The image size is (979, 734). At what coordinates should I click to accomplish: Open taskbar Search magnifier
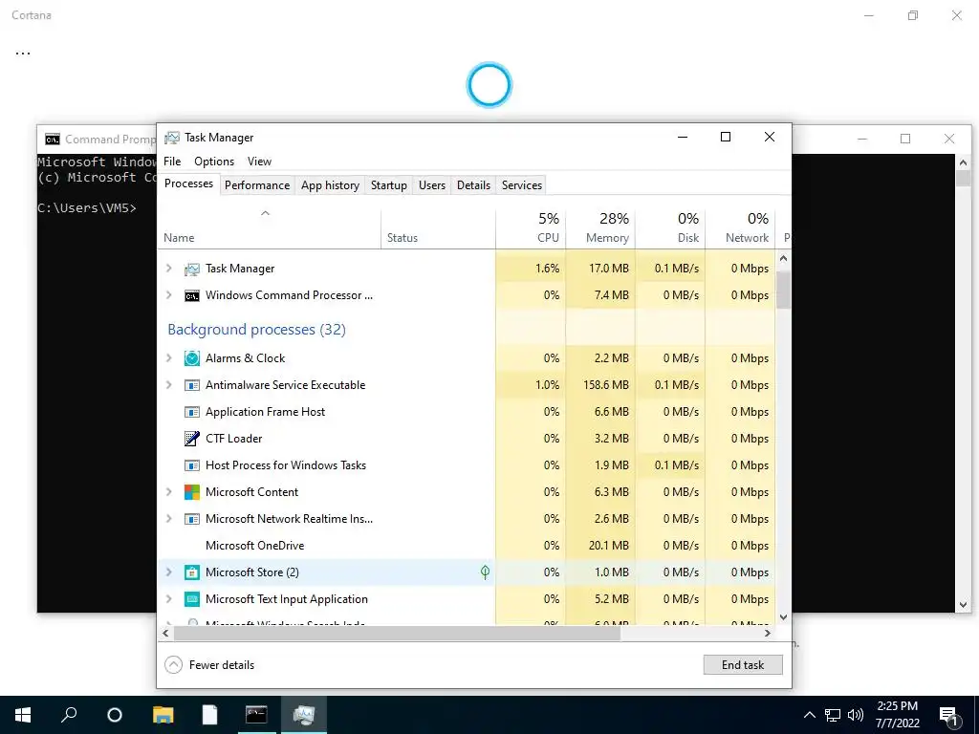click(69, 715)
